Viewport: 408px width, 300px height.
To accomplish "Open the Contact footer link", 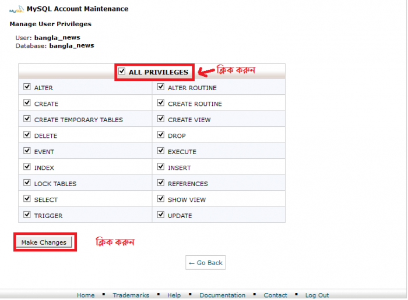I will point(275,295).
